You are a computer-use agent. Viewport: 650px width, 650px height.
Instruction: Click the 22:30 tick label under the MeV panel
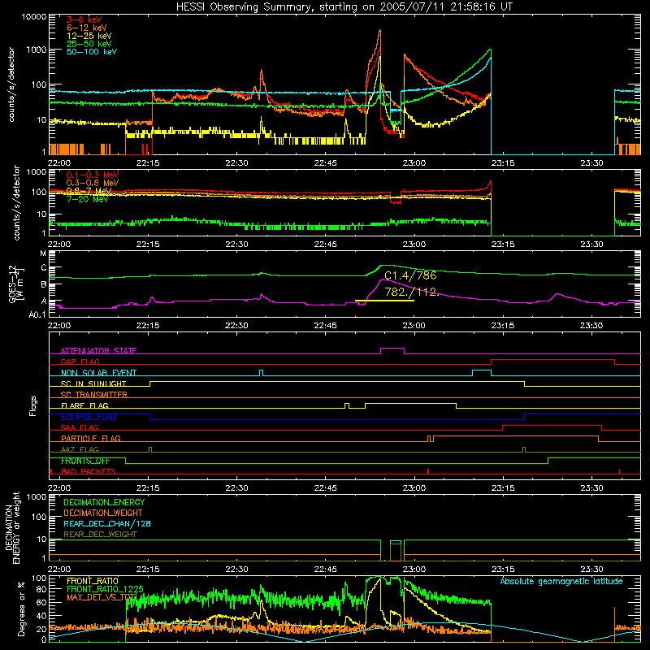pyautogui.click(x=236, y=245)
